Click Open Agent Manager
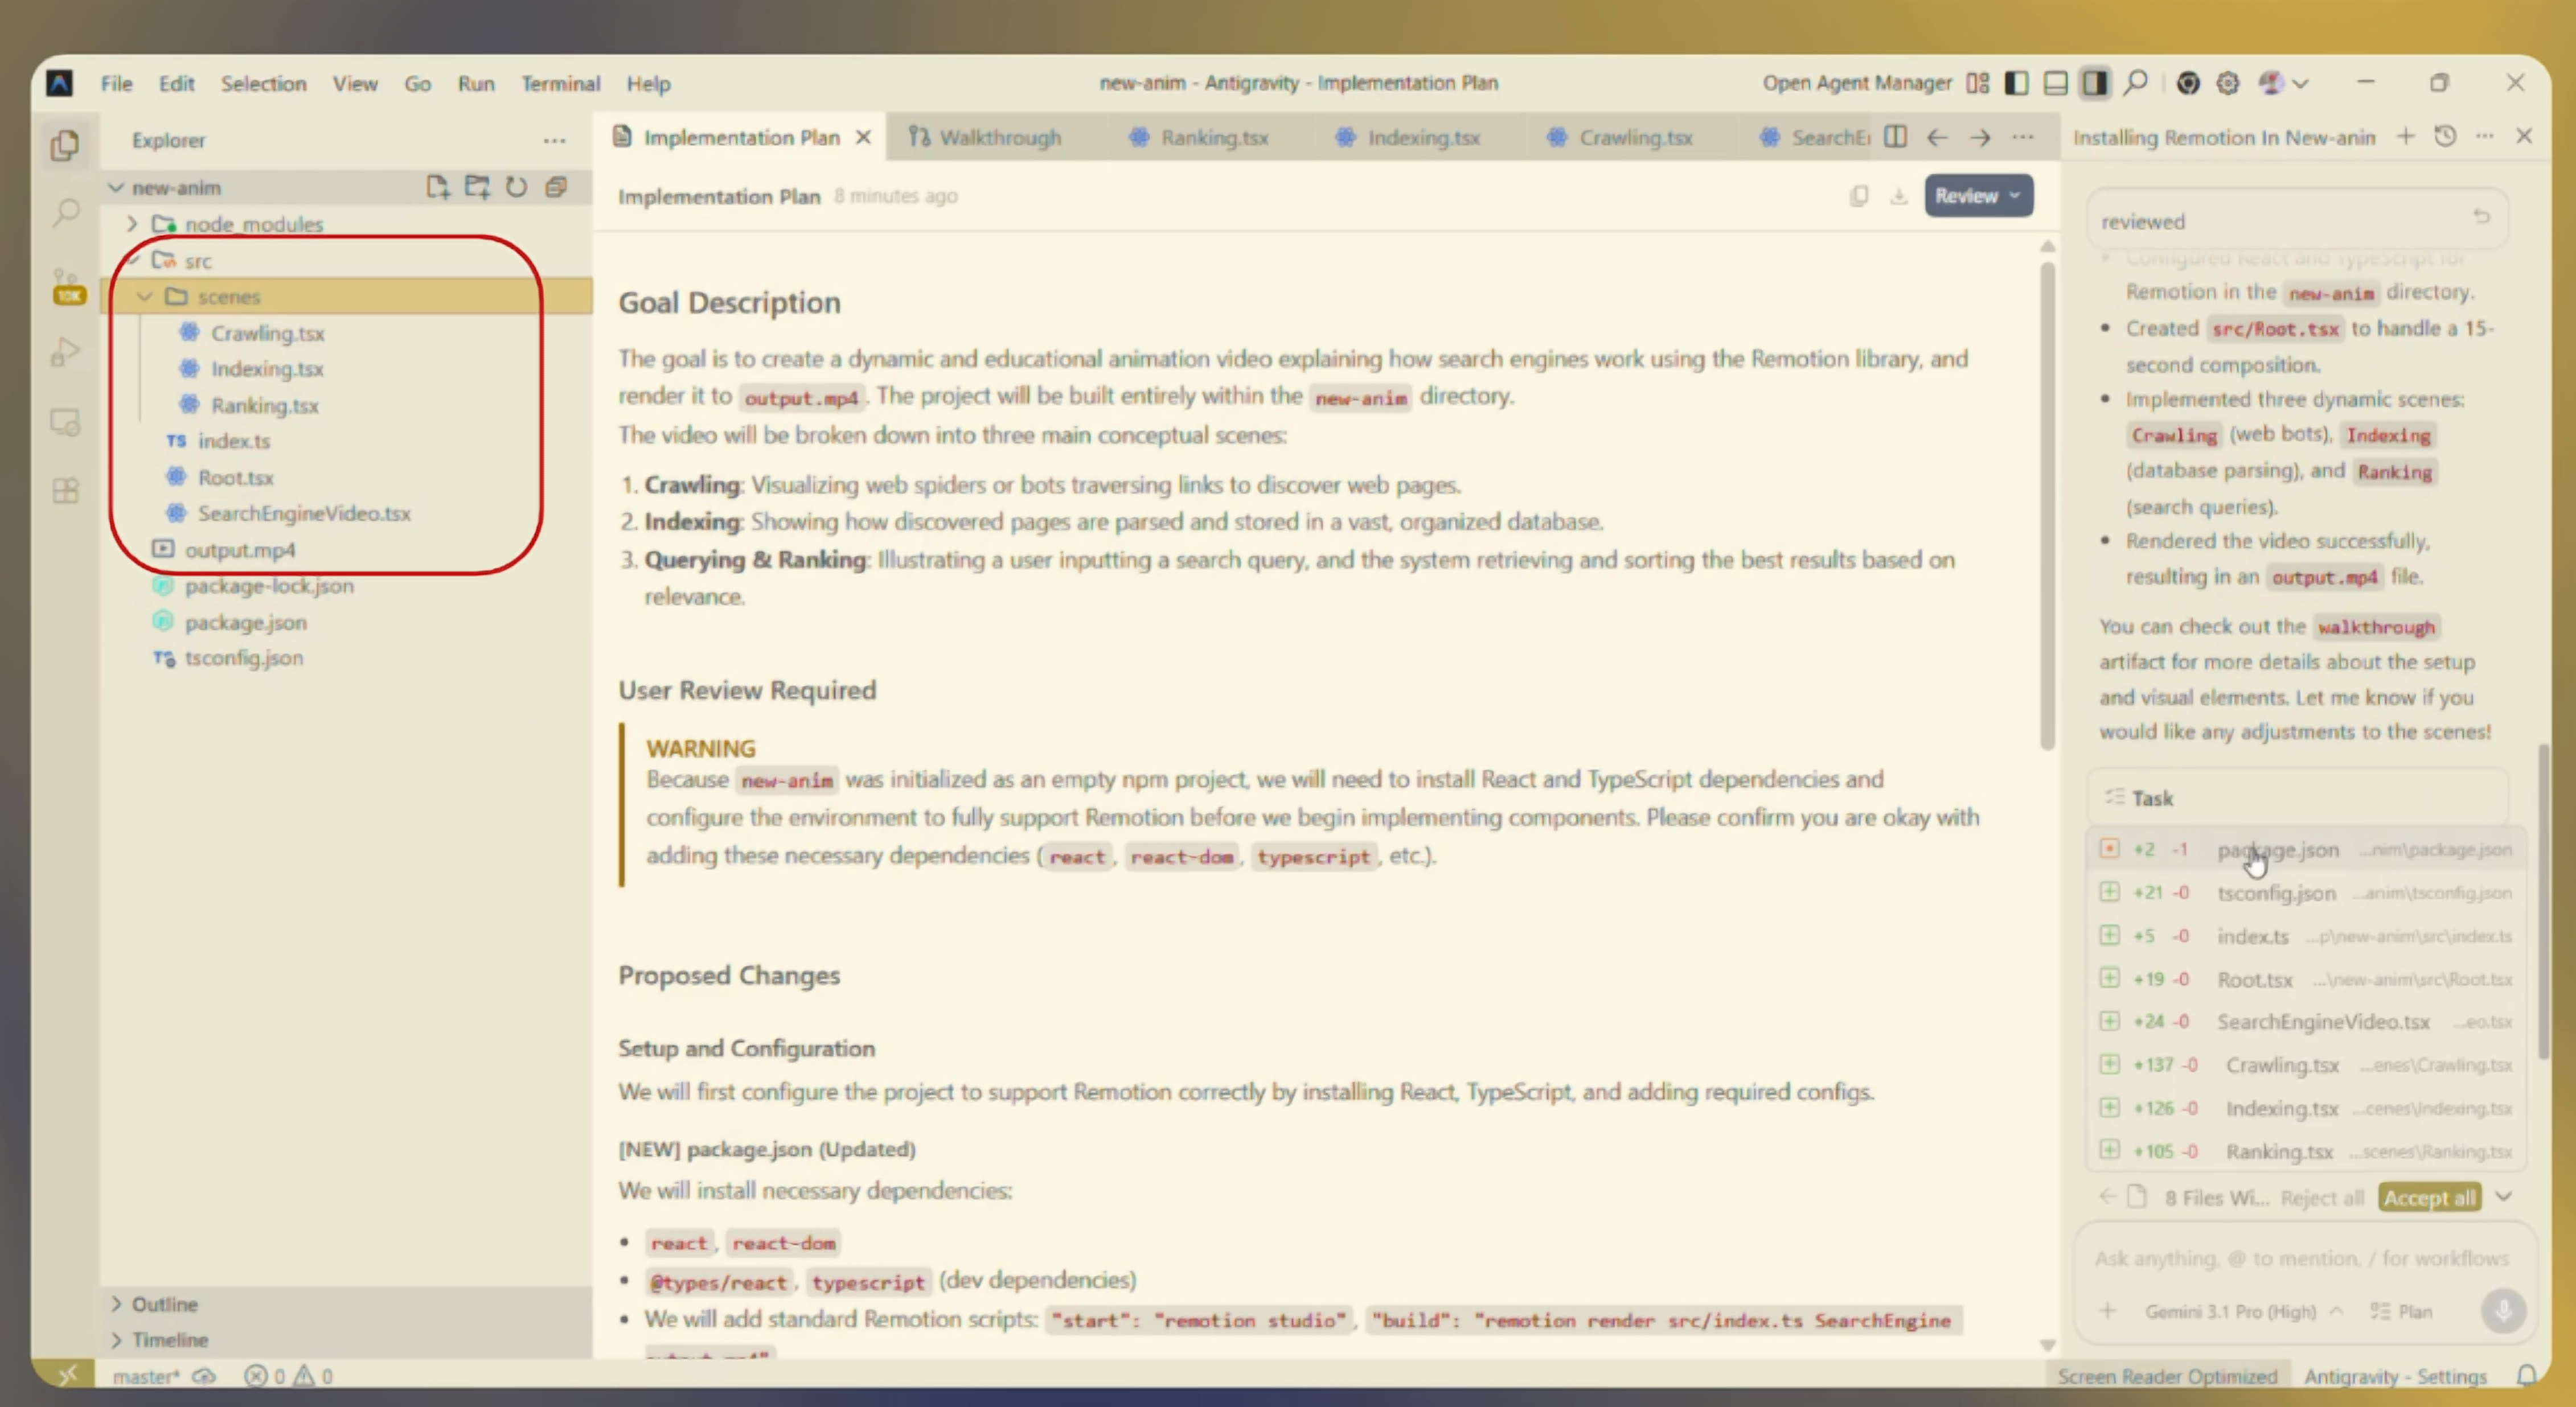This screenshot has height=1407, width=2576. point(1856,83)
